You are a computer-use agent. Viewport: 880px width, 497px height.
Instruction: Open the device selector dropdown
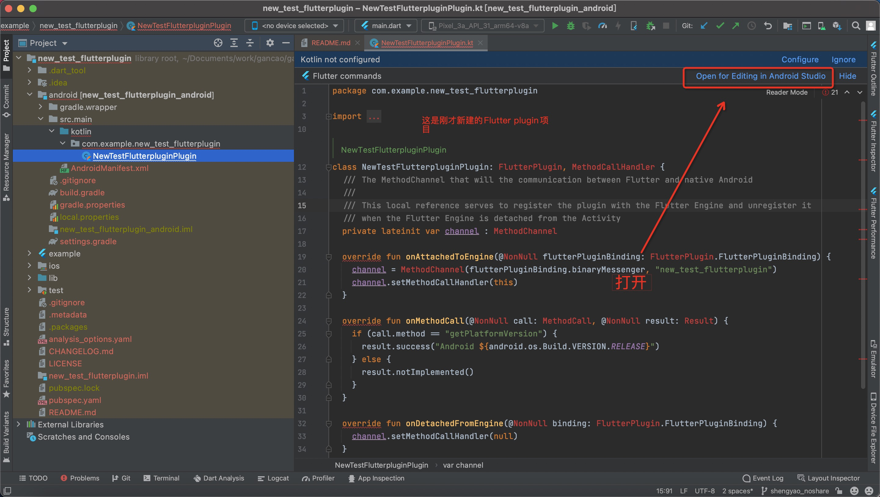[295, 26]
